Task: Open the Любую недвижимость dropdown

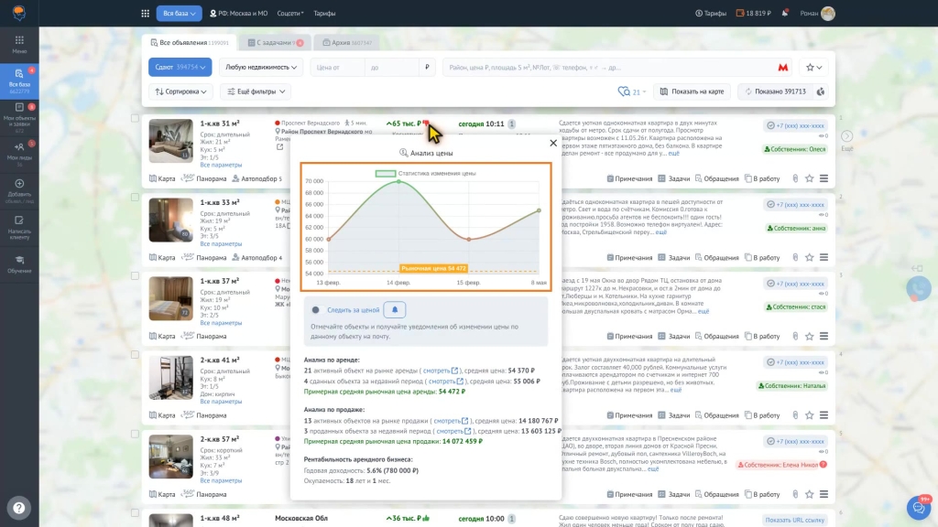Action: [x=261, y=67]
